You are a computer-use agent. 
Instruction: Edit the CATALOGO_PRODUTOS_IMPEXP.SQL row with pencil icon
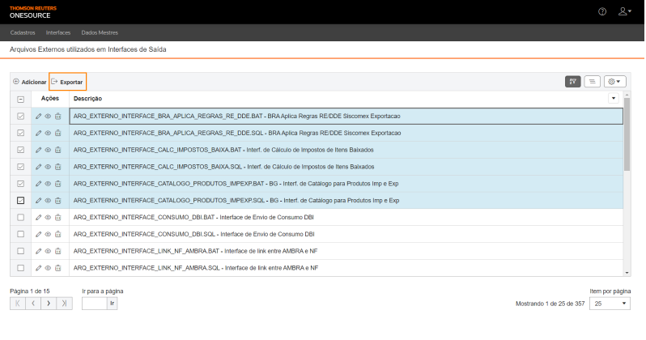click(x=38, y=201)
